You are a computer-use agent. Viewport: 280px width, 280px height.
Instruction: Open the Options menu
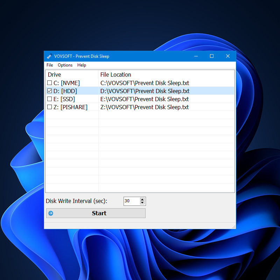[x=65, y=65]
